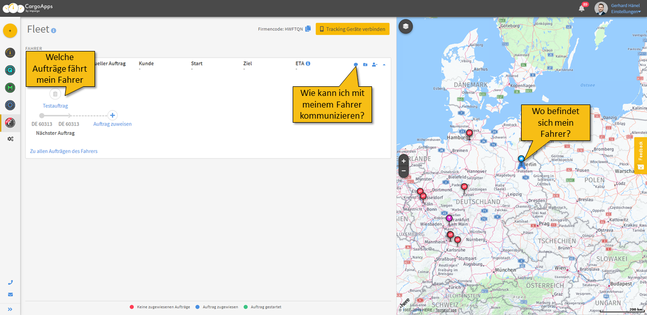Click the user avatar picture

tap(601, 9)
